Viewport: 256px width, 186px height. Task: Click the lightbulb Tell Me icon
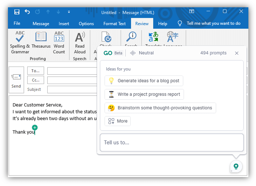pos(180,23)
